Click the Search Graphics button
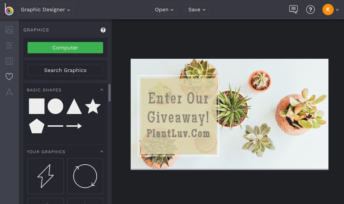The image size is (344, 204). 65,70
